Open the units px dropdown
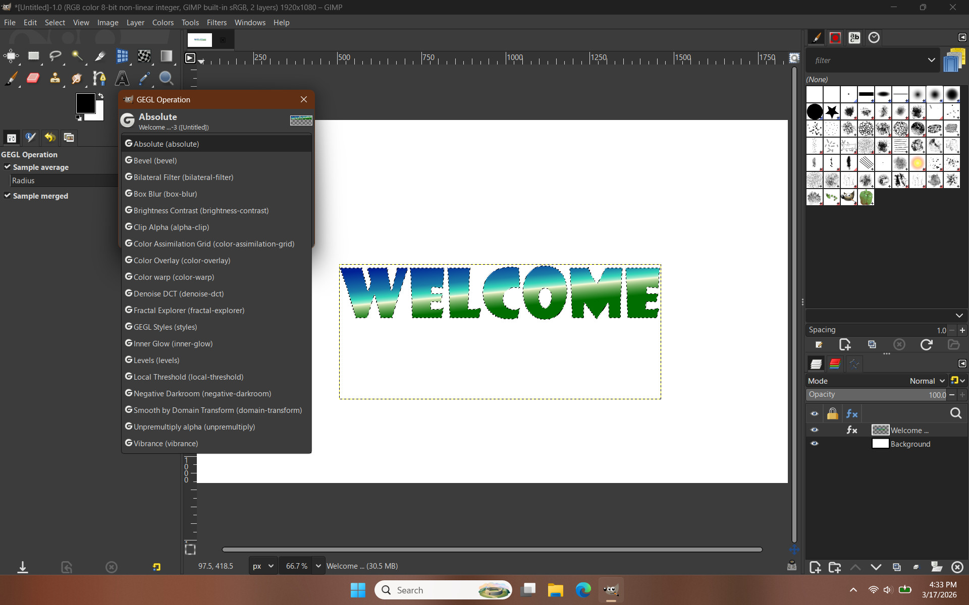Viewport: 969px width, 605px height. click(x=263, y=566)
